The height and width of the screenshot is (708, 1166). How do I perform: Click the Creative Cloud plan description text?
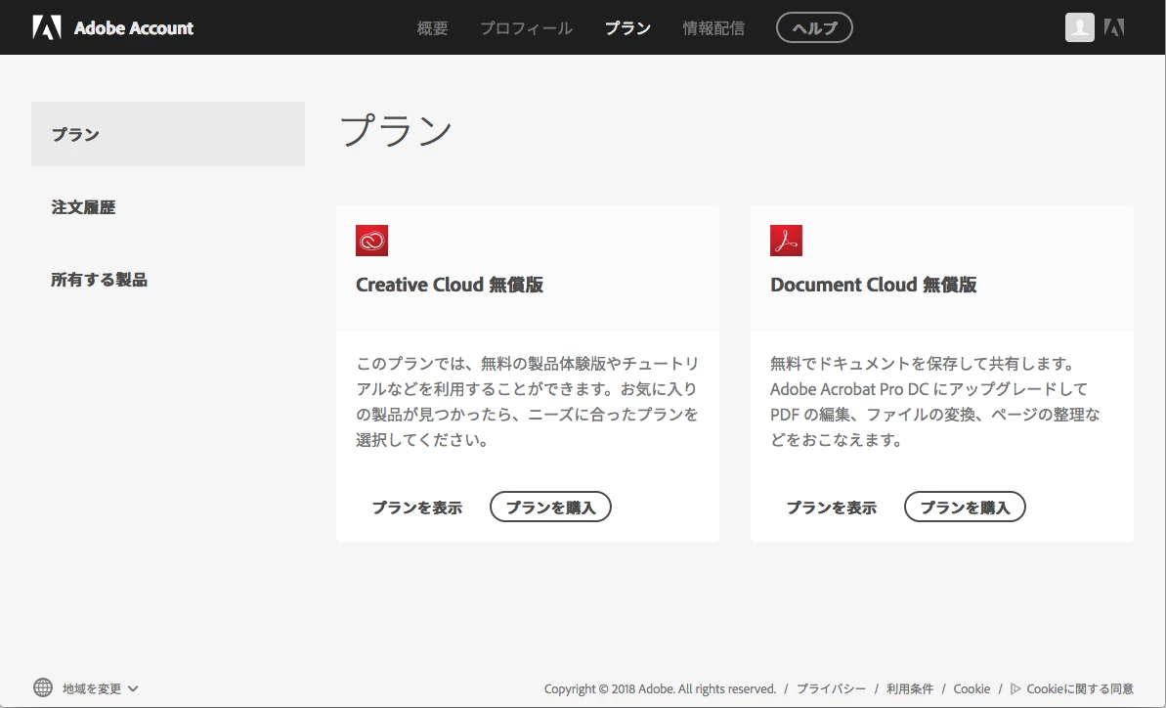tap(527, 402)
